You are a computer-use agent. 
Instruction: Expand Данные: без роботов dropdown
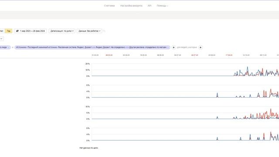(x=89, y=31)
